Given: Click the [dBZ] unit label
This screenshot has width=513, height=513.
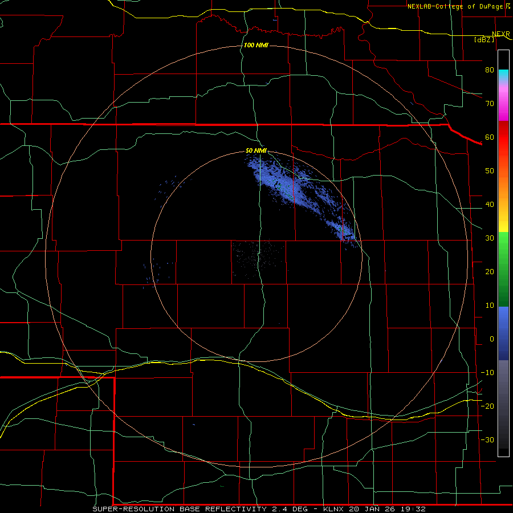Looking at the screenshot, I should 484,39.
